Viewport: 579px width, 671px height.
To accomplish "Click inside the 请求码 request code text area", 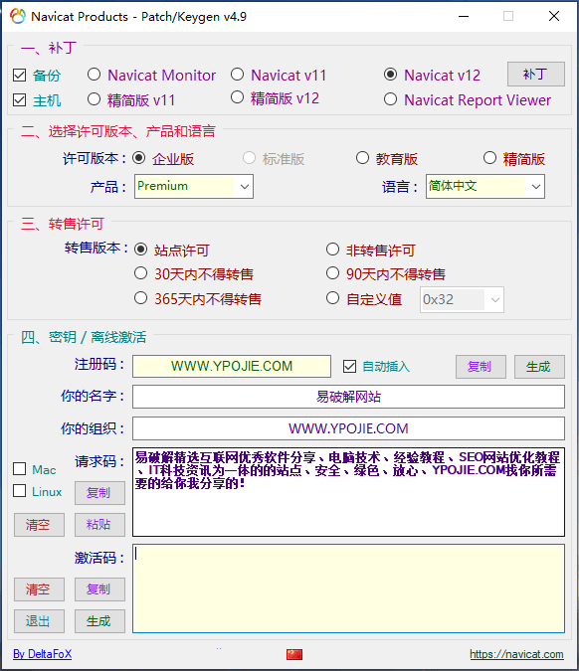I will pos(348,492).
